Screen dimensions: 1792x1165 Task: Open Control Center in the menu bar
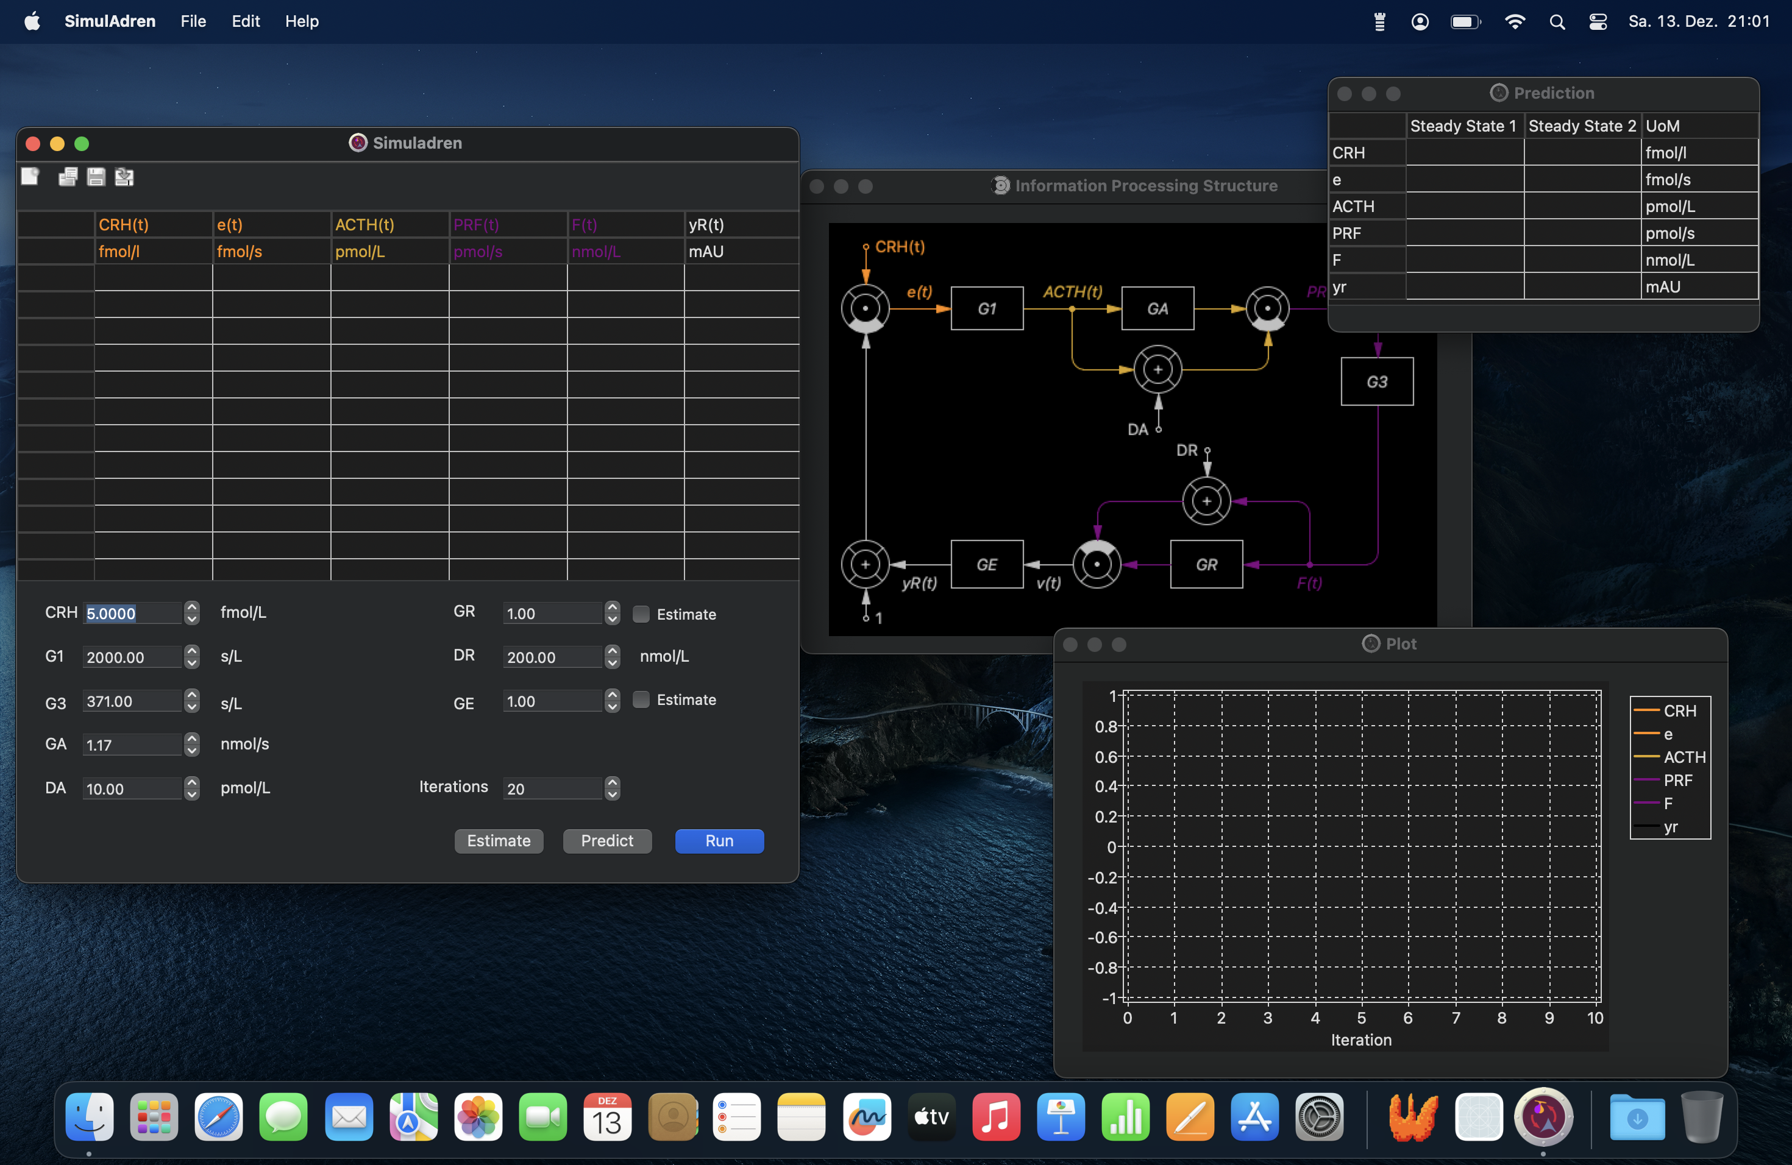point(1598,22)
